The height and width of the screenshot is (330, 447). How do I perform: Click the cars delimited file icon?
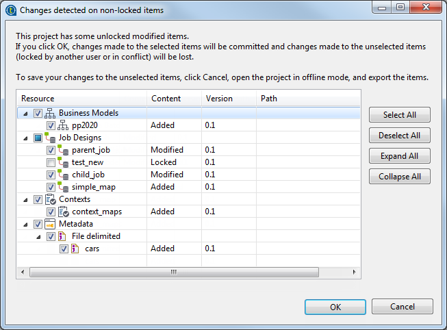77,249
